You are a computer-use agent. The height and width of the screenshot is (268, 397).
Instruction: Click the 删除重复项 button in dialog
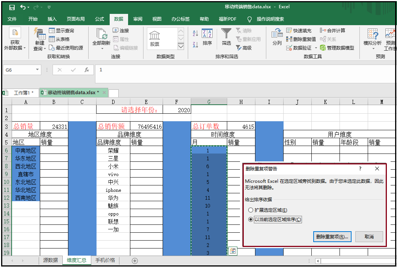(332, 236)
